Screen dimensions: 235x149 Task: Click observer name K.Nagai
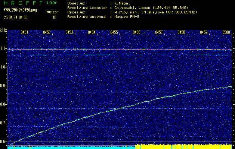123,3
